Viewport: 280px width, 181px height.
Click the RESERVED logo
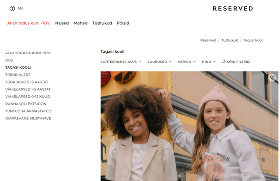point(233,9)
